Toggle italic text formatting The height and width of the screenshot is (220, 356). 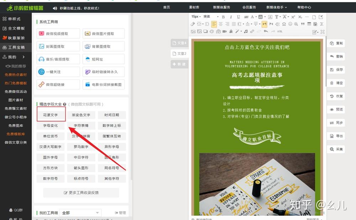(231, 17)
